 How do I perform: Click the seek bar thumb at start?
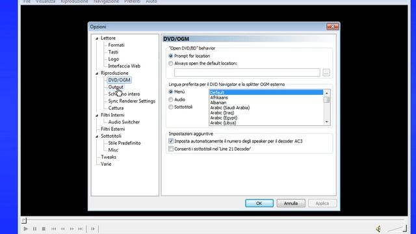(x=24, y=220)
